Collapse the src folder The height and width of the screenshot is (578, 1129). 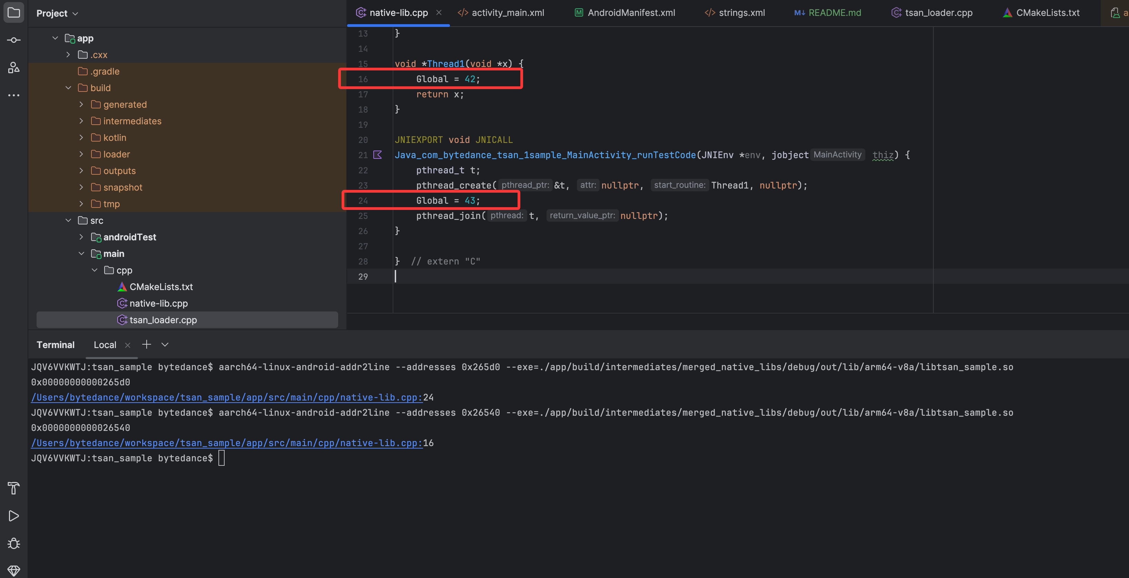68,221
